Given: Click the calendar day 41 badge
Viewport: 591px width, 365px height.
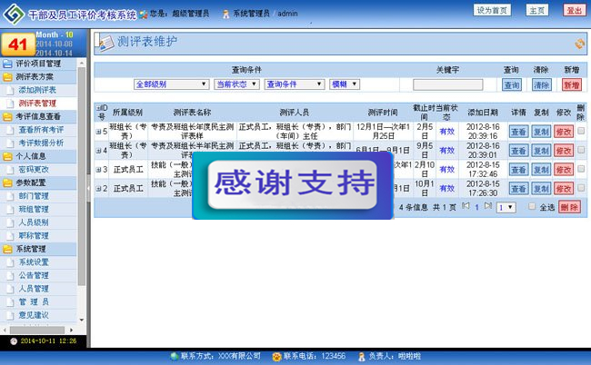Looking at the screenshot, I should [18, 44].
